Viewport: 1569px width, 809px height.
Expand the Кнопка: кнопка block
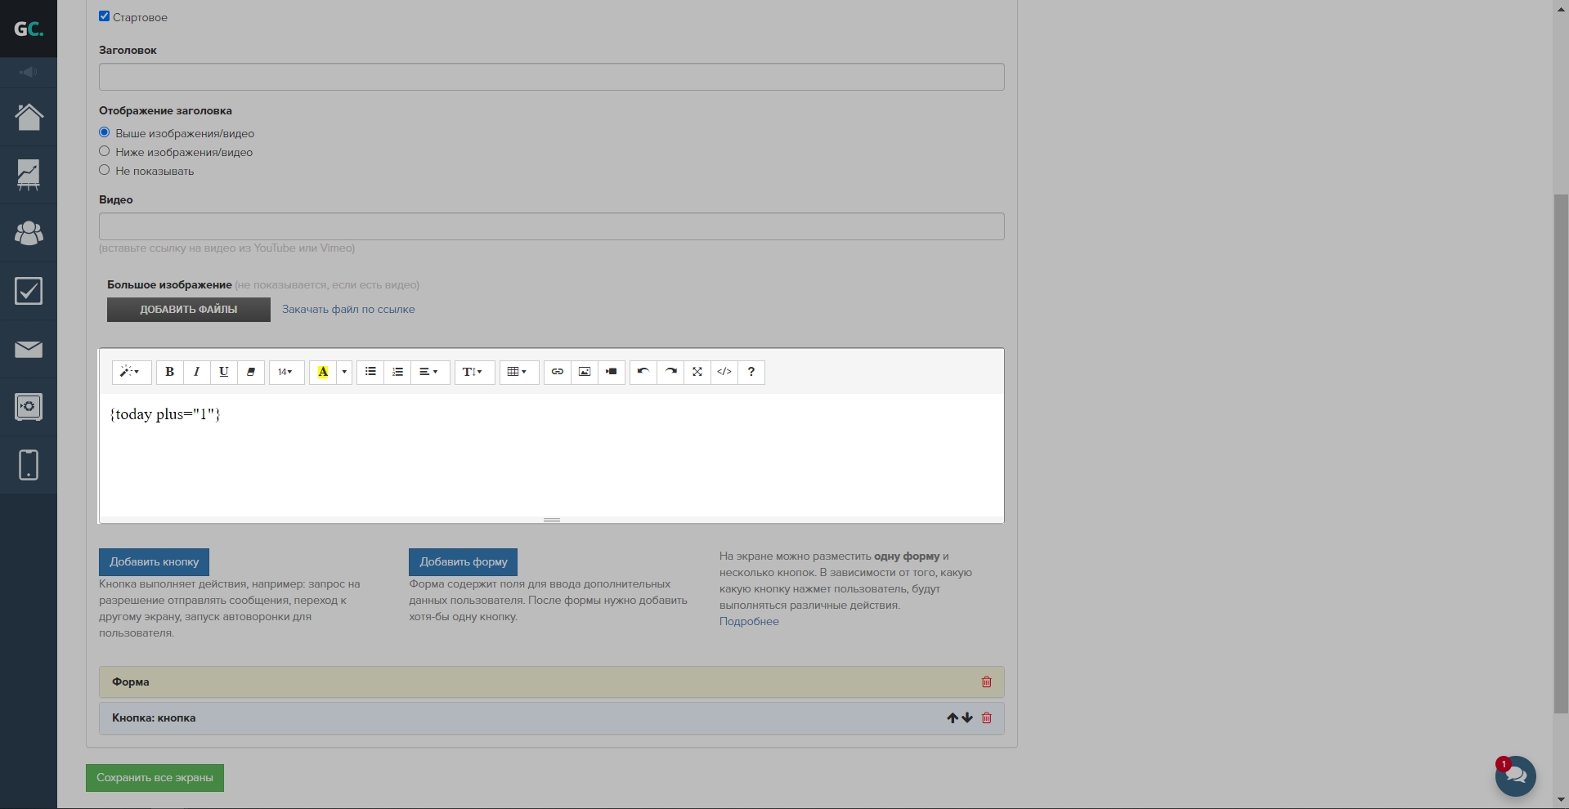pyautogui.click(x=154, y=718)
